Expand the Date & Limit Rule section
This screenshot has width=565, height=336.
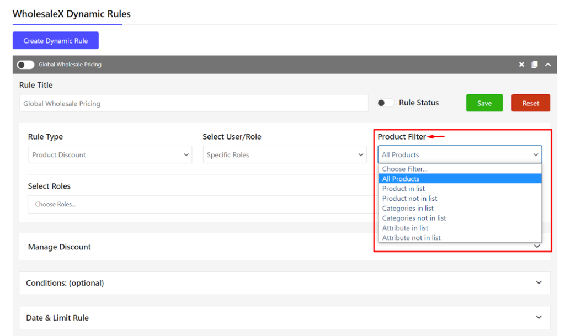click(x=285, y=318)
